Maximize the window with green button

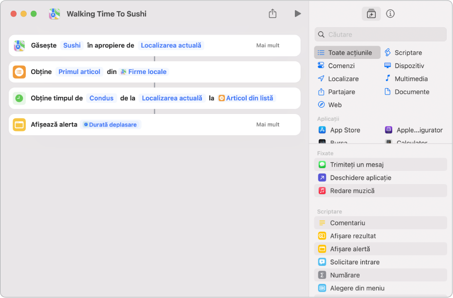tap(34, 14)
